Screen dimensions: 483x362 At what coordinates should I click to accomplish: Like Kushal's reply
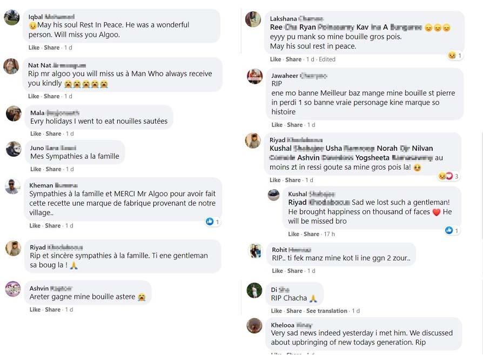pyautogui.click(x=293, y=234)
